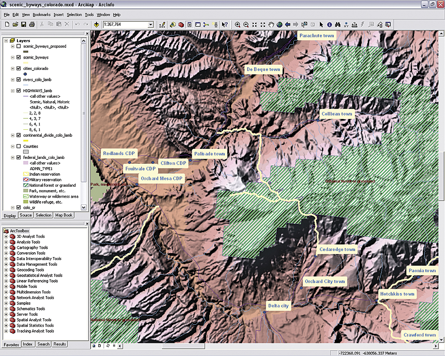Toggle the colo_sr layer checkbox
The height and width of the screenshot is (356, 445).
(x=19, y=208)
